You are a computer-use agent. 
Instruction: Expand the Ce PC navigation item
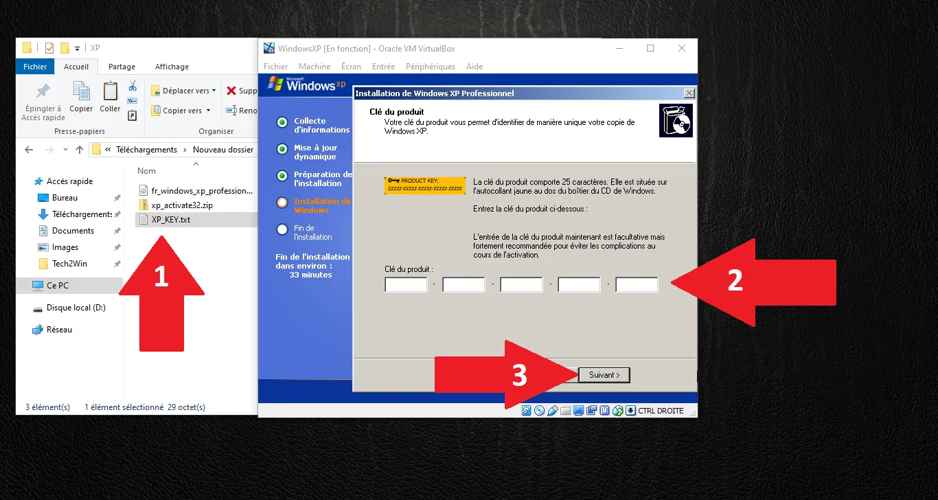tap(25, 285)
